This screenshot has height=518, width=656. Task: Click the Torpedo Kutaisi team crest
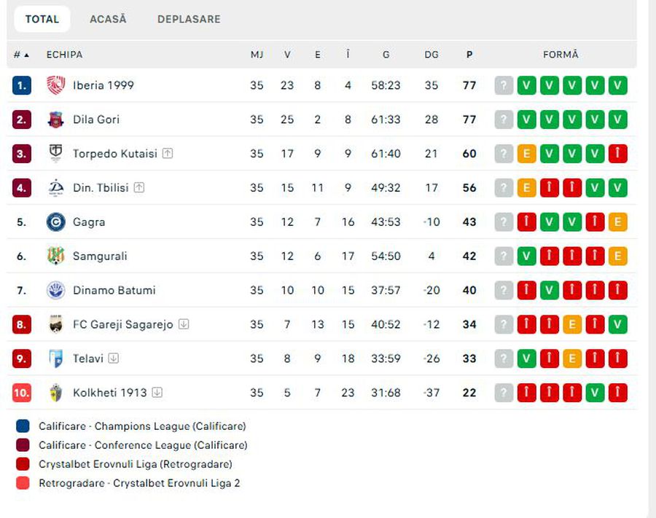tap(56, 154)
